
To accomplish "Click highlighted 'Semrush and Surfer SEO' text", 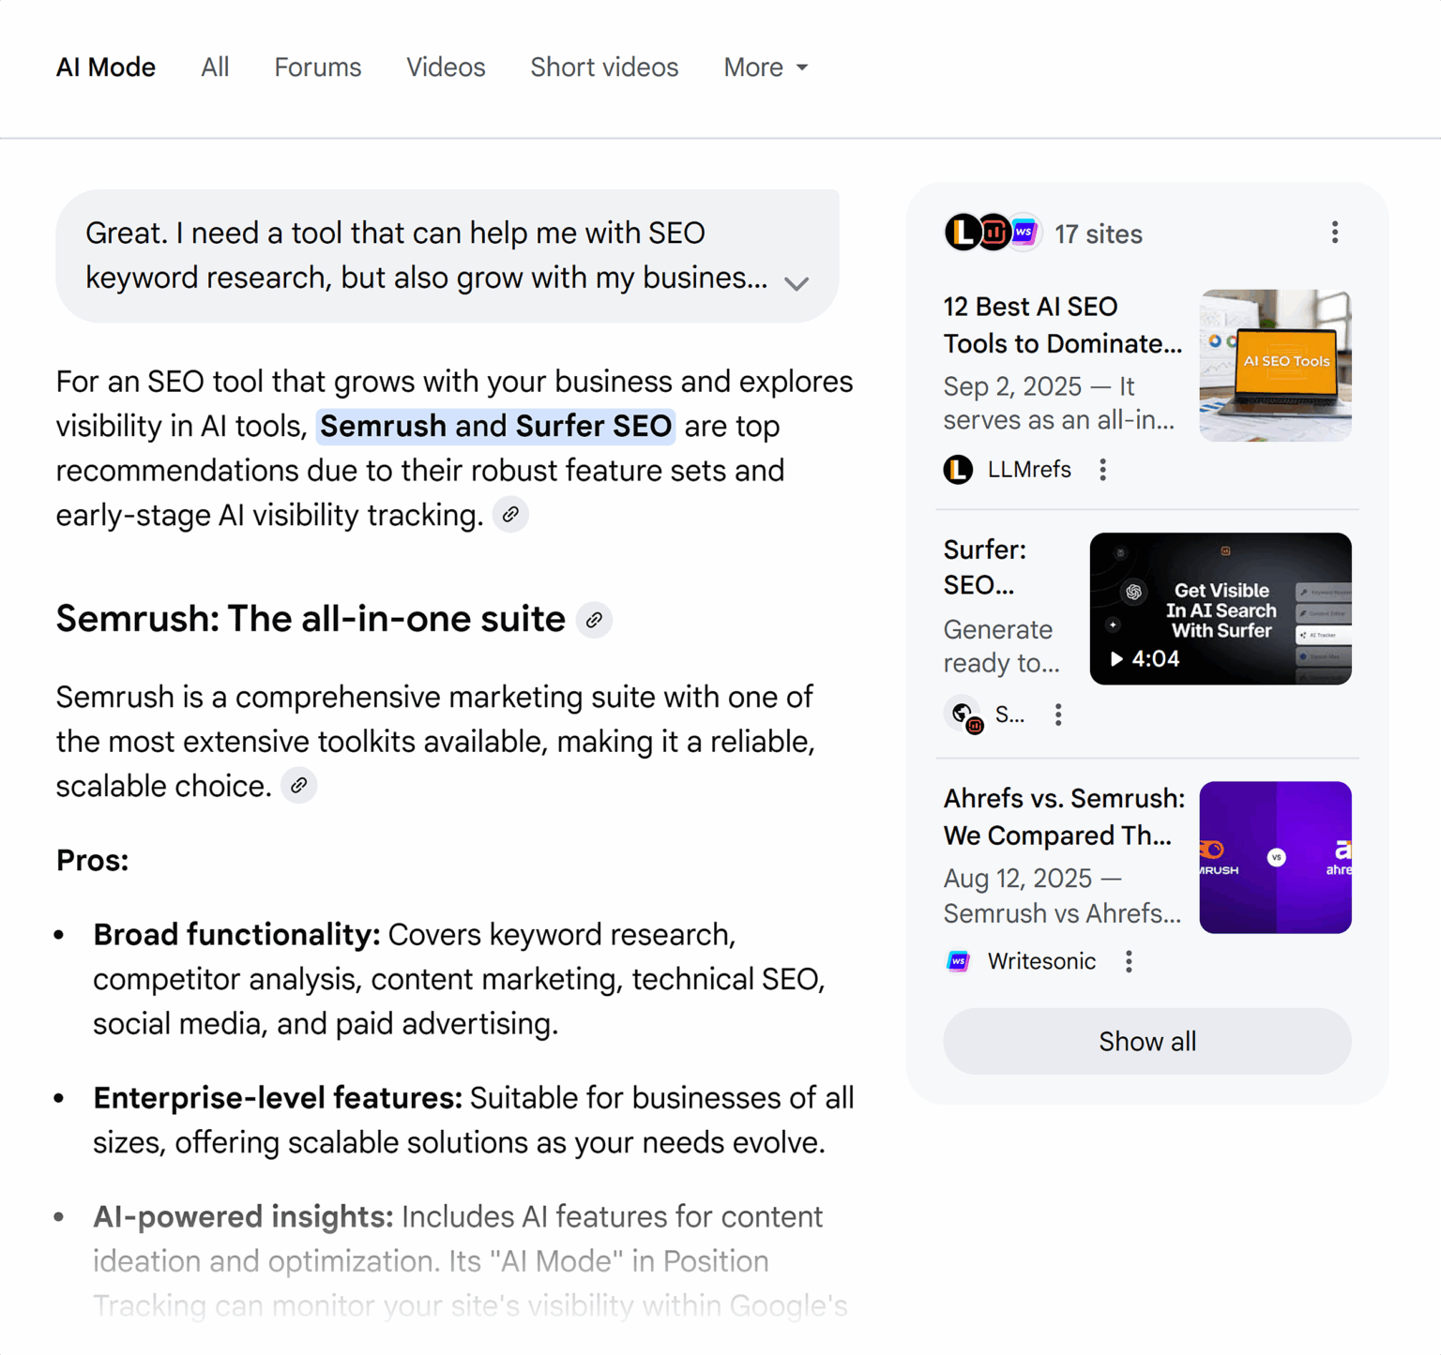I will pos(495,426).
